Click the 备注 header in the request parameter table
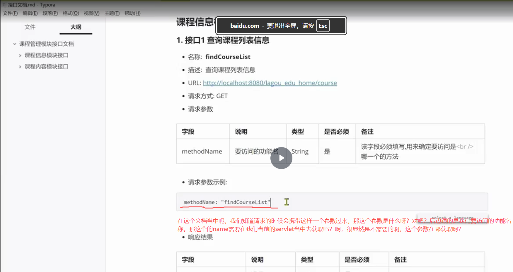This screenshot has height=272, width=513. (x=420, y=132)
